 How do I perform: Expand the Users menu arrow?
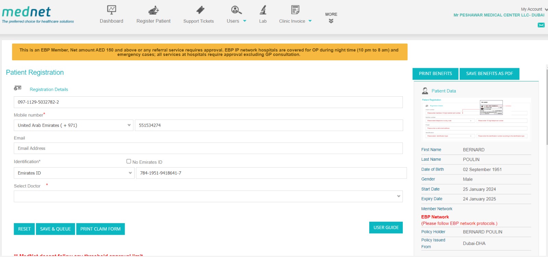point(245,21)
